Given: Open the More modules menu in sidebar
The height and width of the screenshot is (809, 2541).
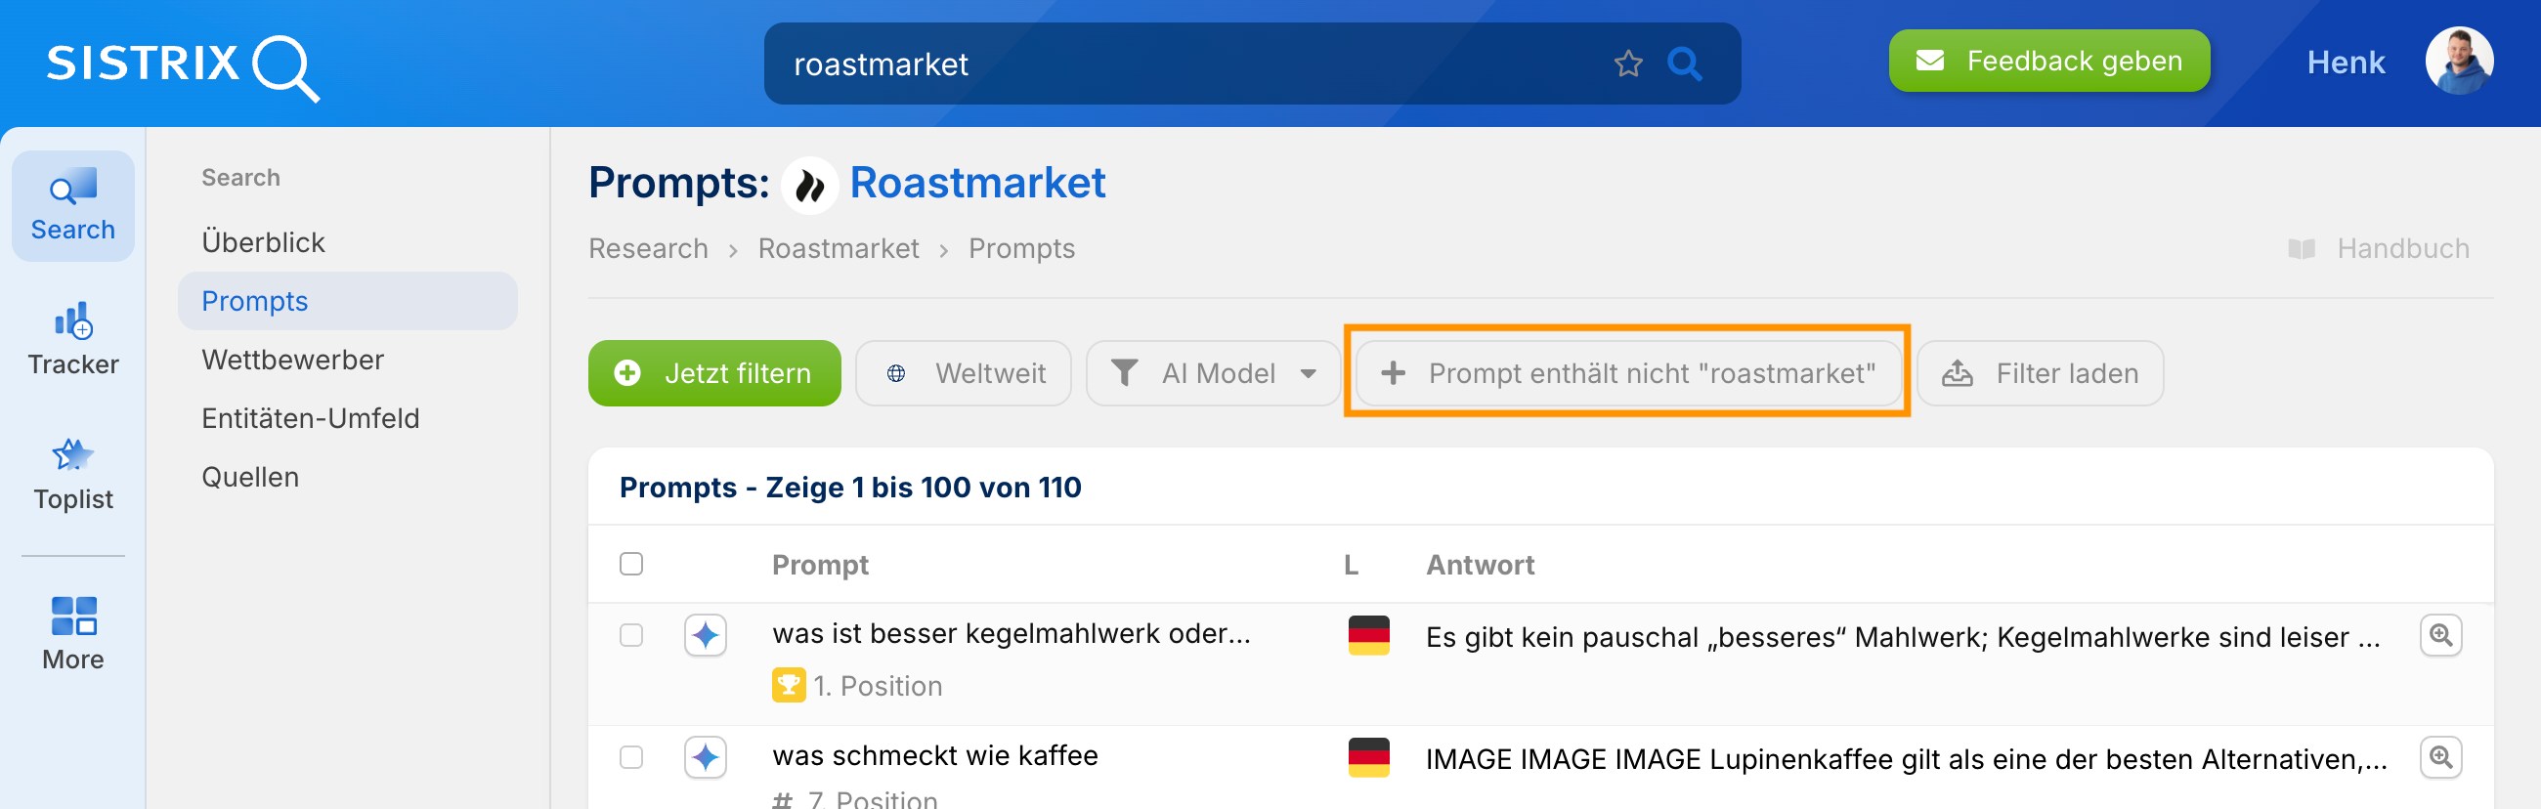Looking at the screenshot, I should 73,634.
